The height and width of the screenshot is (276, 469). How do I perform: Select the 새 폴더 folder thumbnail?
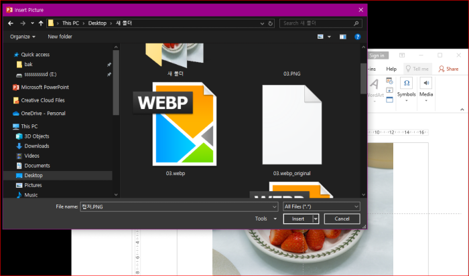click(175, 55)
